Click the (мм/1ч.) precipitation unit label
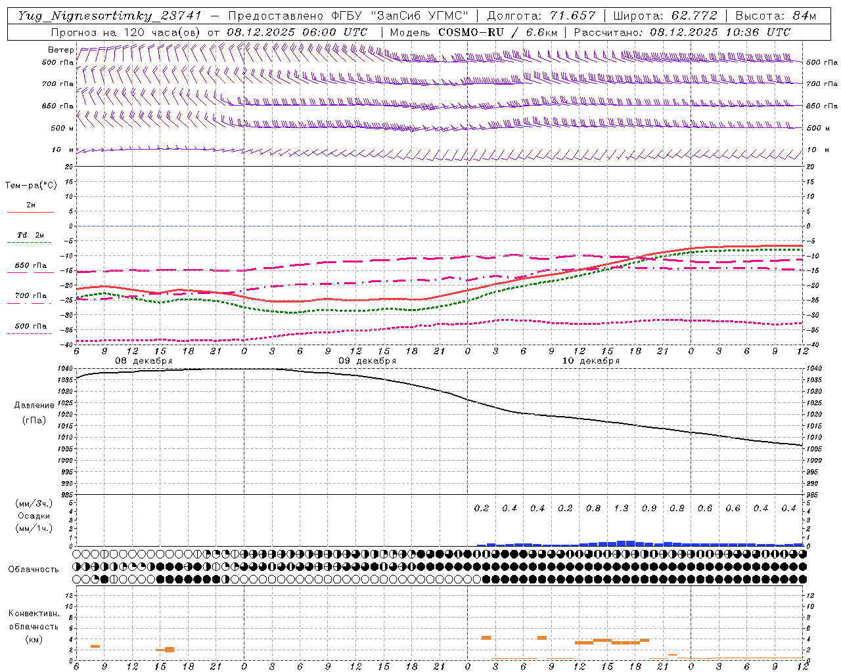The height and width of the screenshot is (672, 841). click(x=34, y=528)
